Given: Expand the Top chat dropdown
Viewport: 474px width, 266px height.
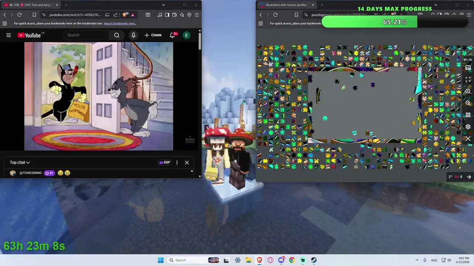Looking at the screenshot, I should 20,163.
